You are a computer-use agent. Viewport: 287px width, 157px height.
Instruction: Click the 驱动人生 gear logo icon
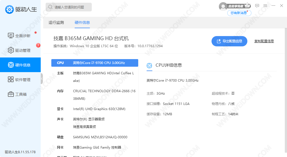[9, 9]
